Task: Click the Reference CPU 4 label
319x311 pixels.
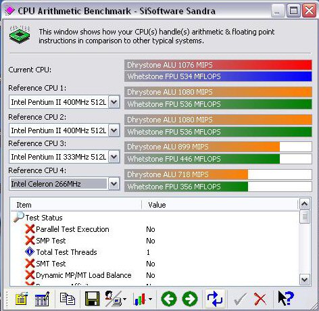Action: point(37,170)
